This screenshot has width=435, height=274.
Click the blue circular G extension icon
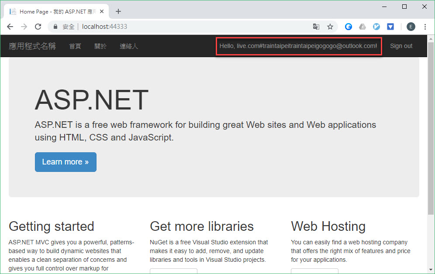pyautogui.click(x=349, y=27)
